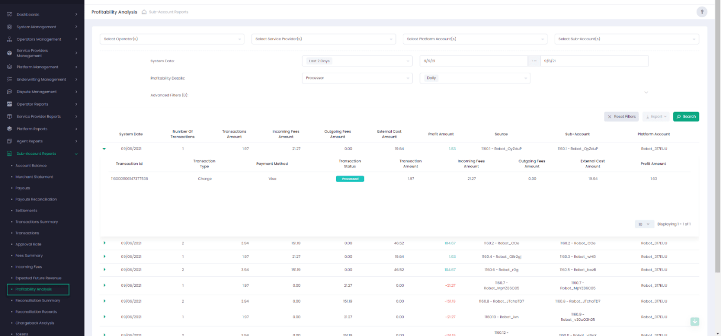
Task: Click the Platform Reports icon
Action: coord(9,129)
